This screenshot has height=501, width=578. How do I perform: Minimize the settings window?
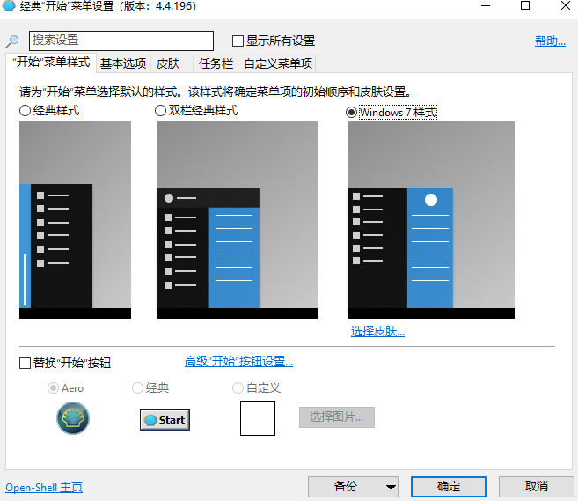pos(486,5)
